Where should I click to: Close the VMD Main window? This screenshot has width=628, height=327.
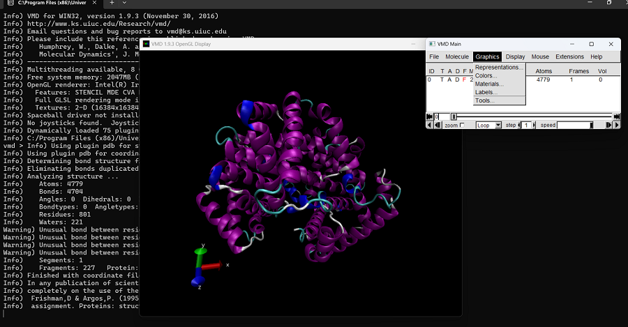click(x=611, y=44)
